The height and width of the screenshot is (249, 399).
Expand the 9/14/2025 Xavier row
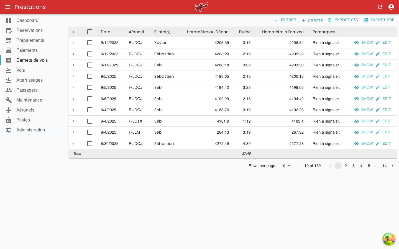[73, 43]
